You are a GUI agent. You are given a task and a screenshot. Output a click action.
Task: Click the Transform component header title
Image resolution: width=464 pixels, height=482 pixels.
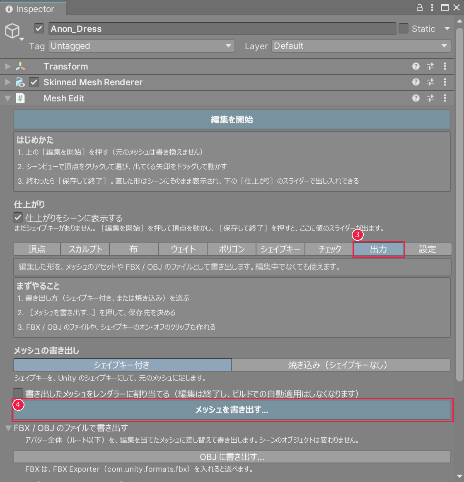coord(65,66)
